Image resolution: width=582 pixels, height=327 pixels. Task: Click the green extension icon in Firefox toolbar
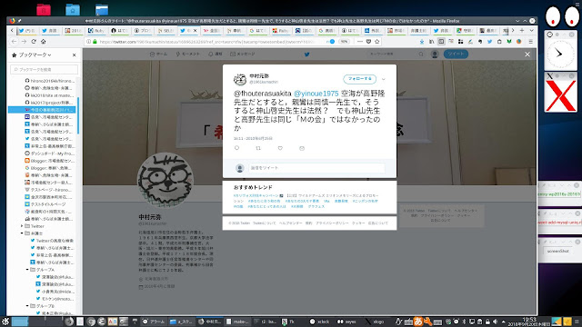click(509, 42)
